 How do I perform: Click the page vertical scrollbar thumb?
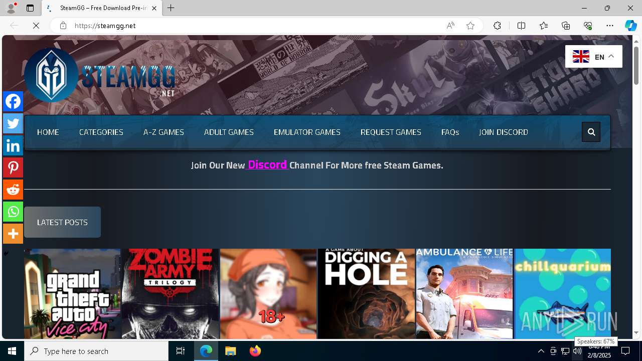click(x=636, y=65)
